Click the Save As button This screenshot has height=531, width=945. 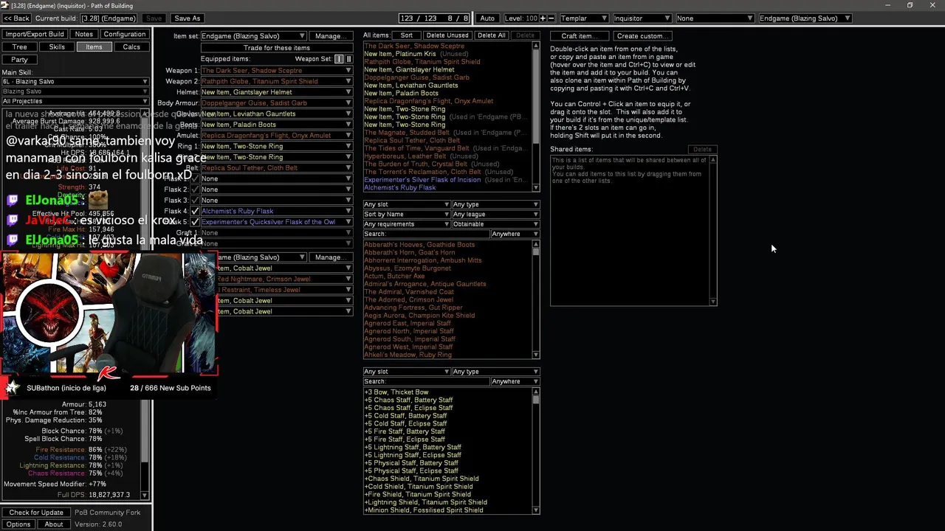click(x=187, y=18)
